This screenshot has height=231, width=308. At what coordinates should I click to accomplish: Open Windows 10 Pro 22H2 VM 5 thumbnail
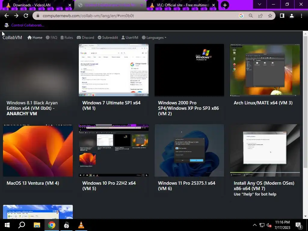point(113,150)
